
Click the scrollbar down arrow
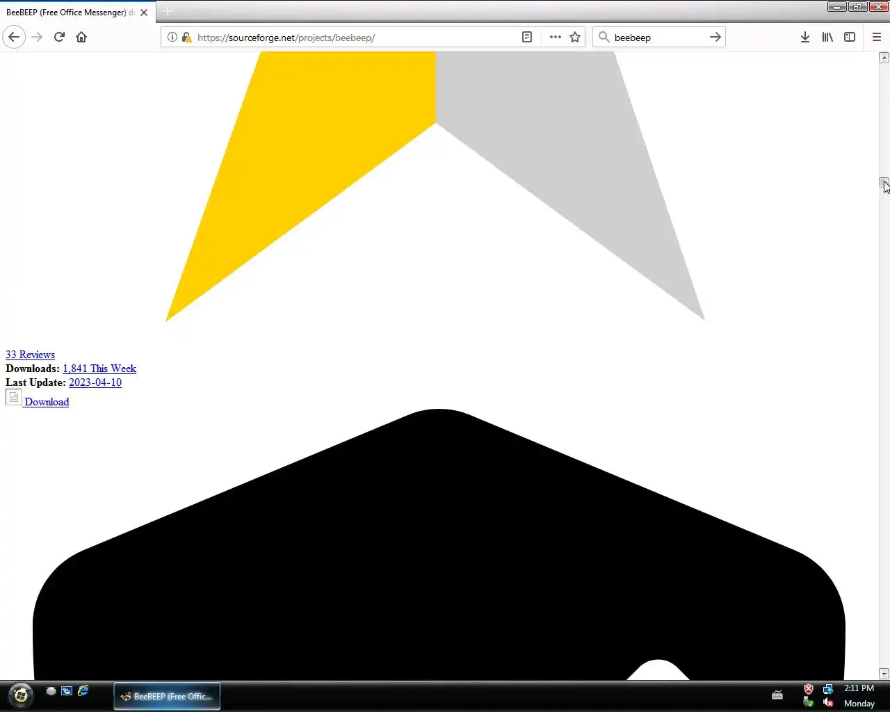(884, 674)
